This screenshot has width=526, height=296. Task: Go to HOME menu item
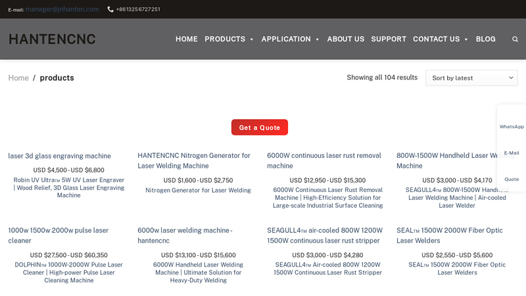coord(187,39)
